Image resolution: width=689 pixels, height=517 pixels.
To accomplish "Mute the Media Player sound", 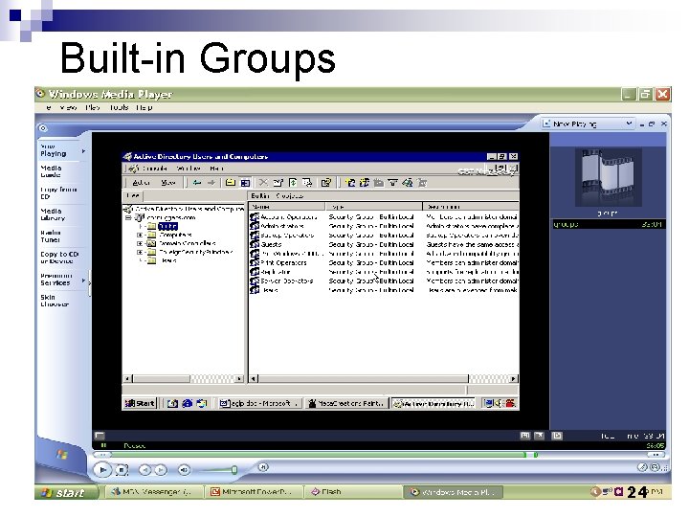I will click(x=184, y=470).
